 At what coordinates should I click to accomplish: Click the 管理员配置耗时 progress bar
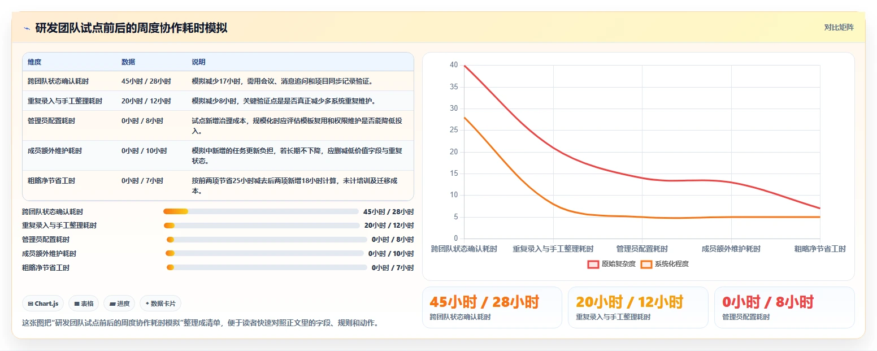point(267,240)
